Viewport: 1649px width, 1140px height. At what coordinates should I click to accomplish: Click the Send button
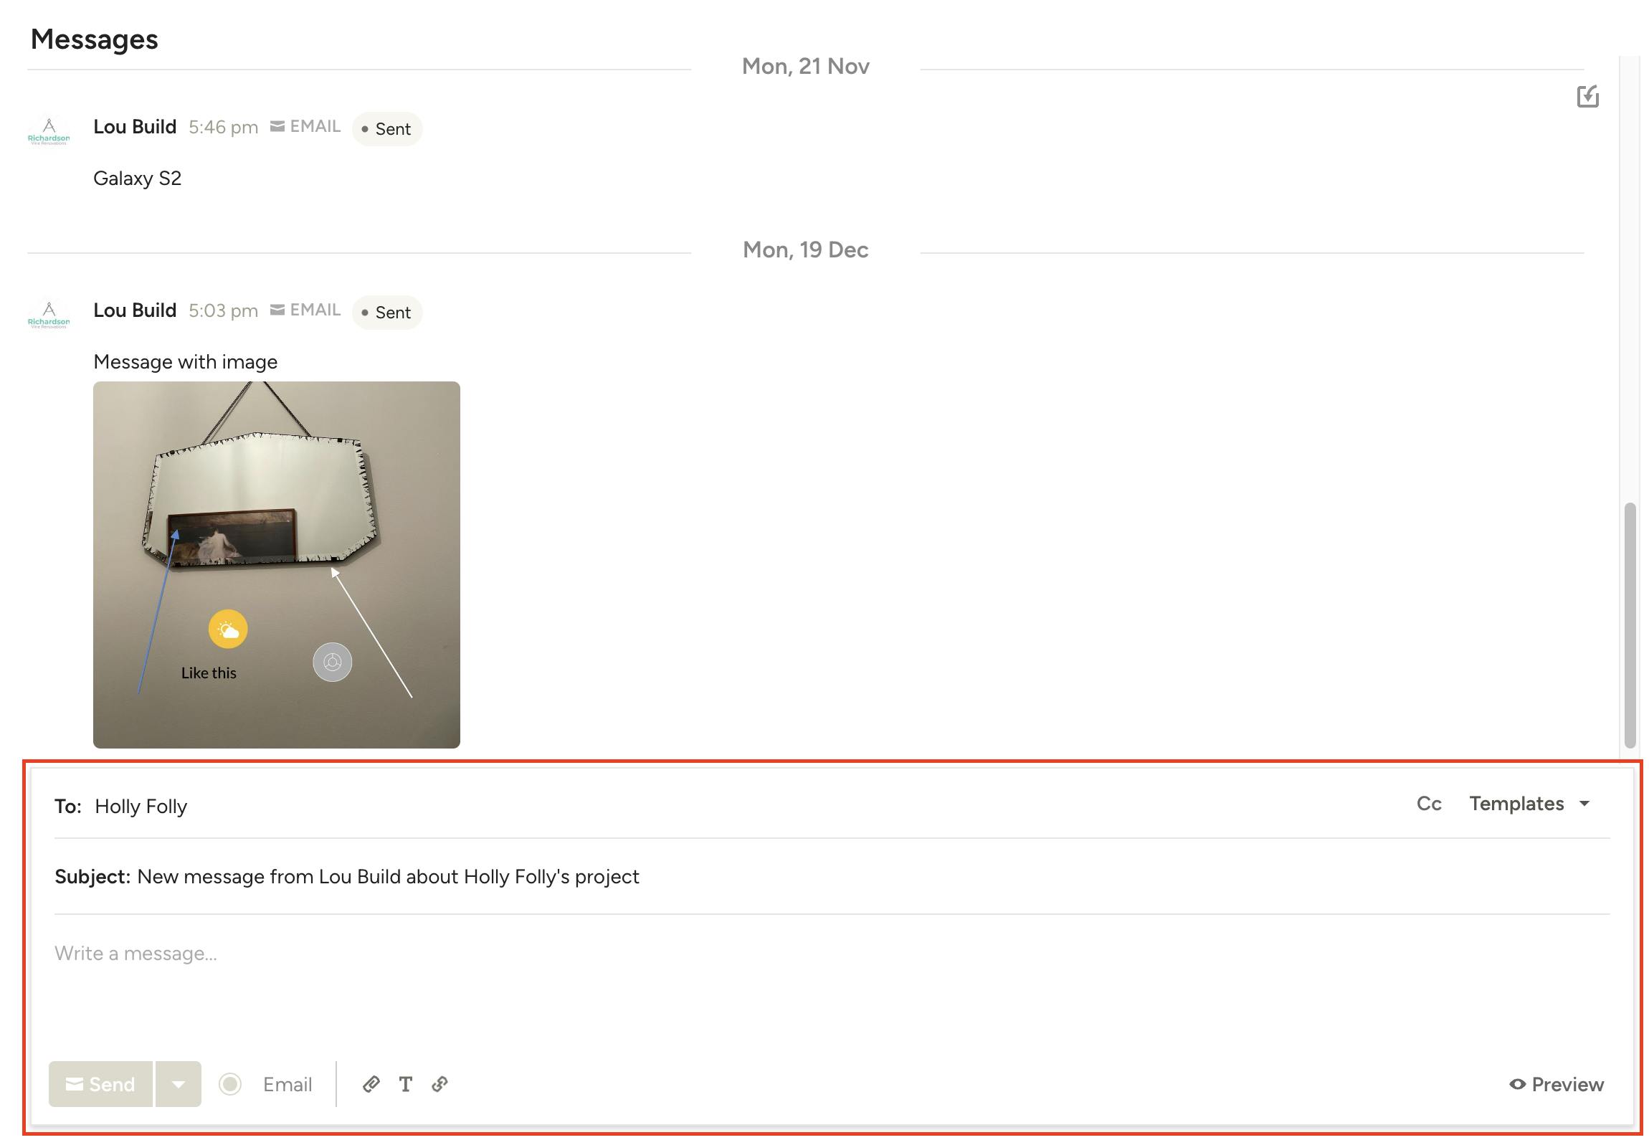tap(100, 1084)
